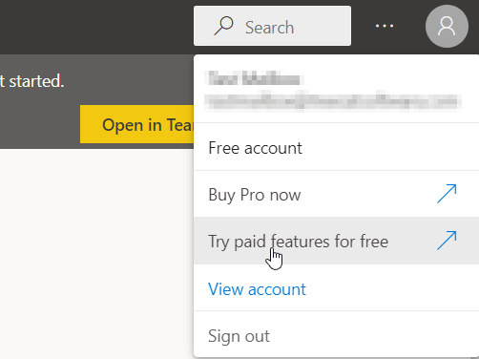Click the arrow icon beside Buy Pro now
The image size is (479, 359).
pyautogui.click(x=447, y=194)
